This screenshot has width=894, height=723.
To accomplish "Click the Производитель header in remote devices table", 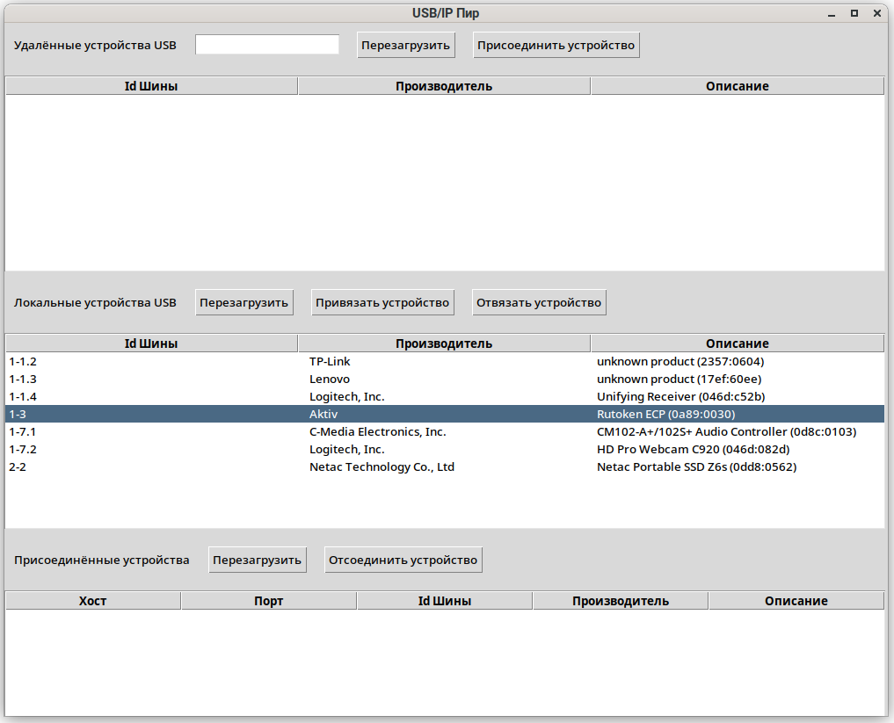I will pyautogui.click(x=444, y=86).
